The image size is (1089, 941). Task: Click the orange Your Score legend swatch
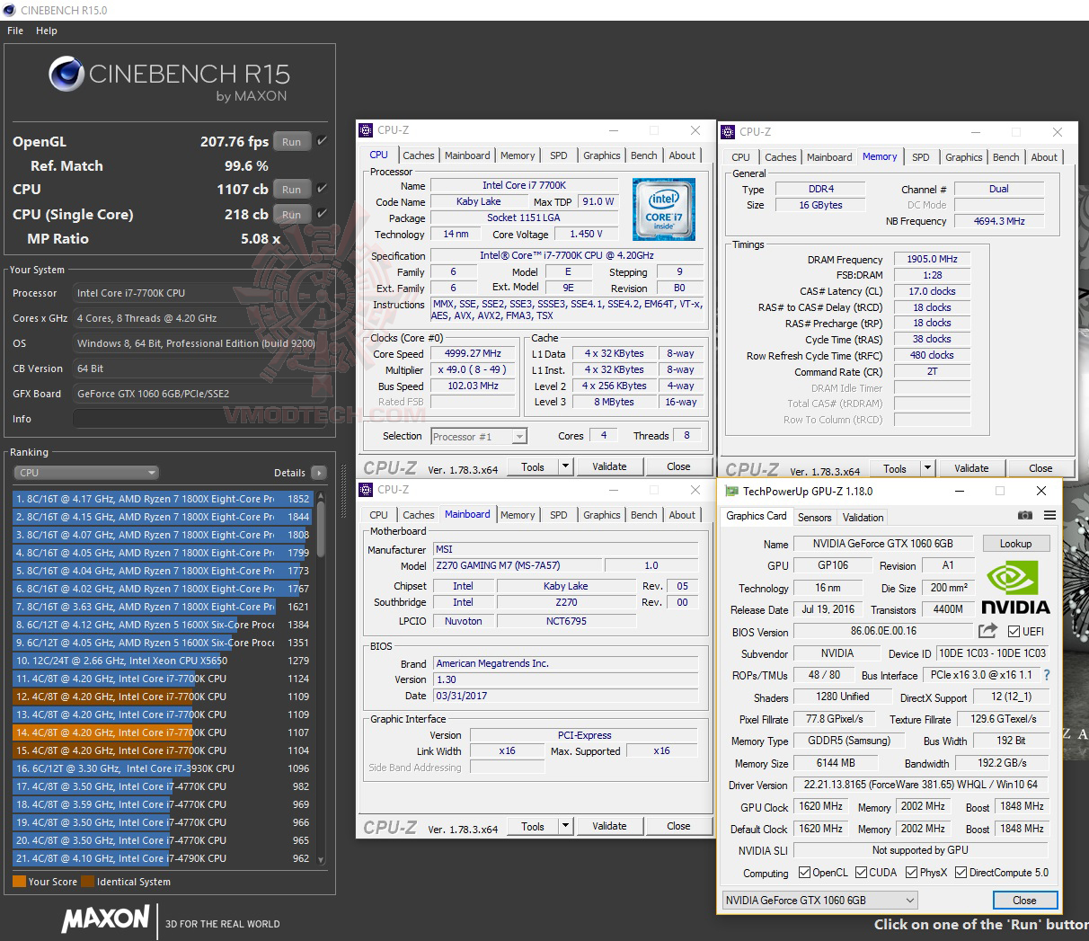click(x=19, y=882)
